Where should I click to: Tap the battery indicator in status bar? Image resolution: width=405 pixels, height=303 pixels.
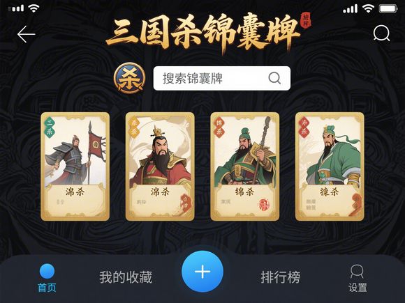388,9
